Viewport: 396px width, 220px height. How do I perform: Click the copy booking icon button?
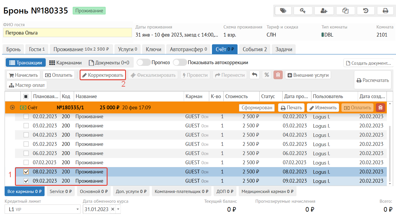tap(345, 11)
